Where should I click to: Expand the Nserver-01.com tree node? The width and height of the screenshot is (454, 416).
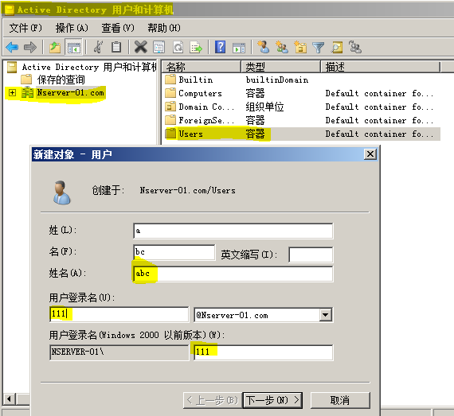pos(12,93)
